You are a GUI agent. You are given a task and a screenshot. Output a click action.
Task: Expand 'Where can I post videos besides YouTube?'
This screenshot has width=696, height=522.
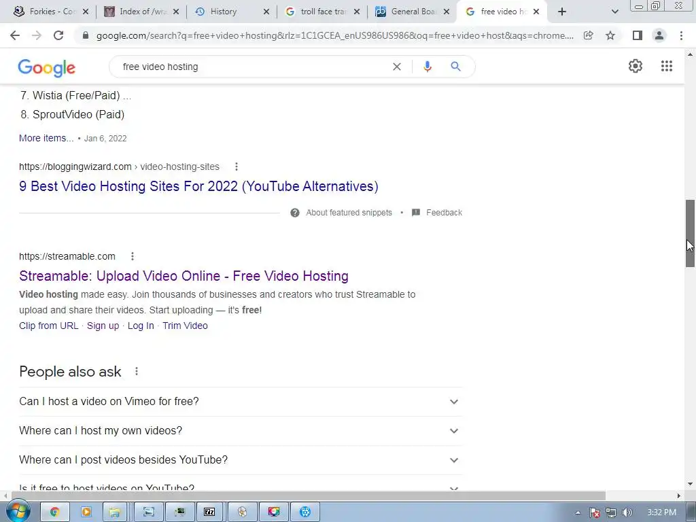pyautogui.click(x=241, y=460)
